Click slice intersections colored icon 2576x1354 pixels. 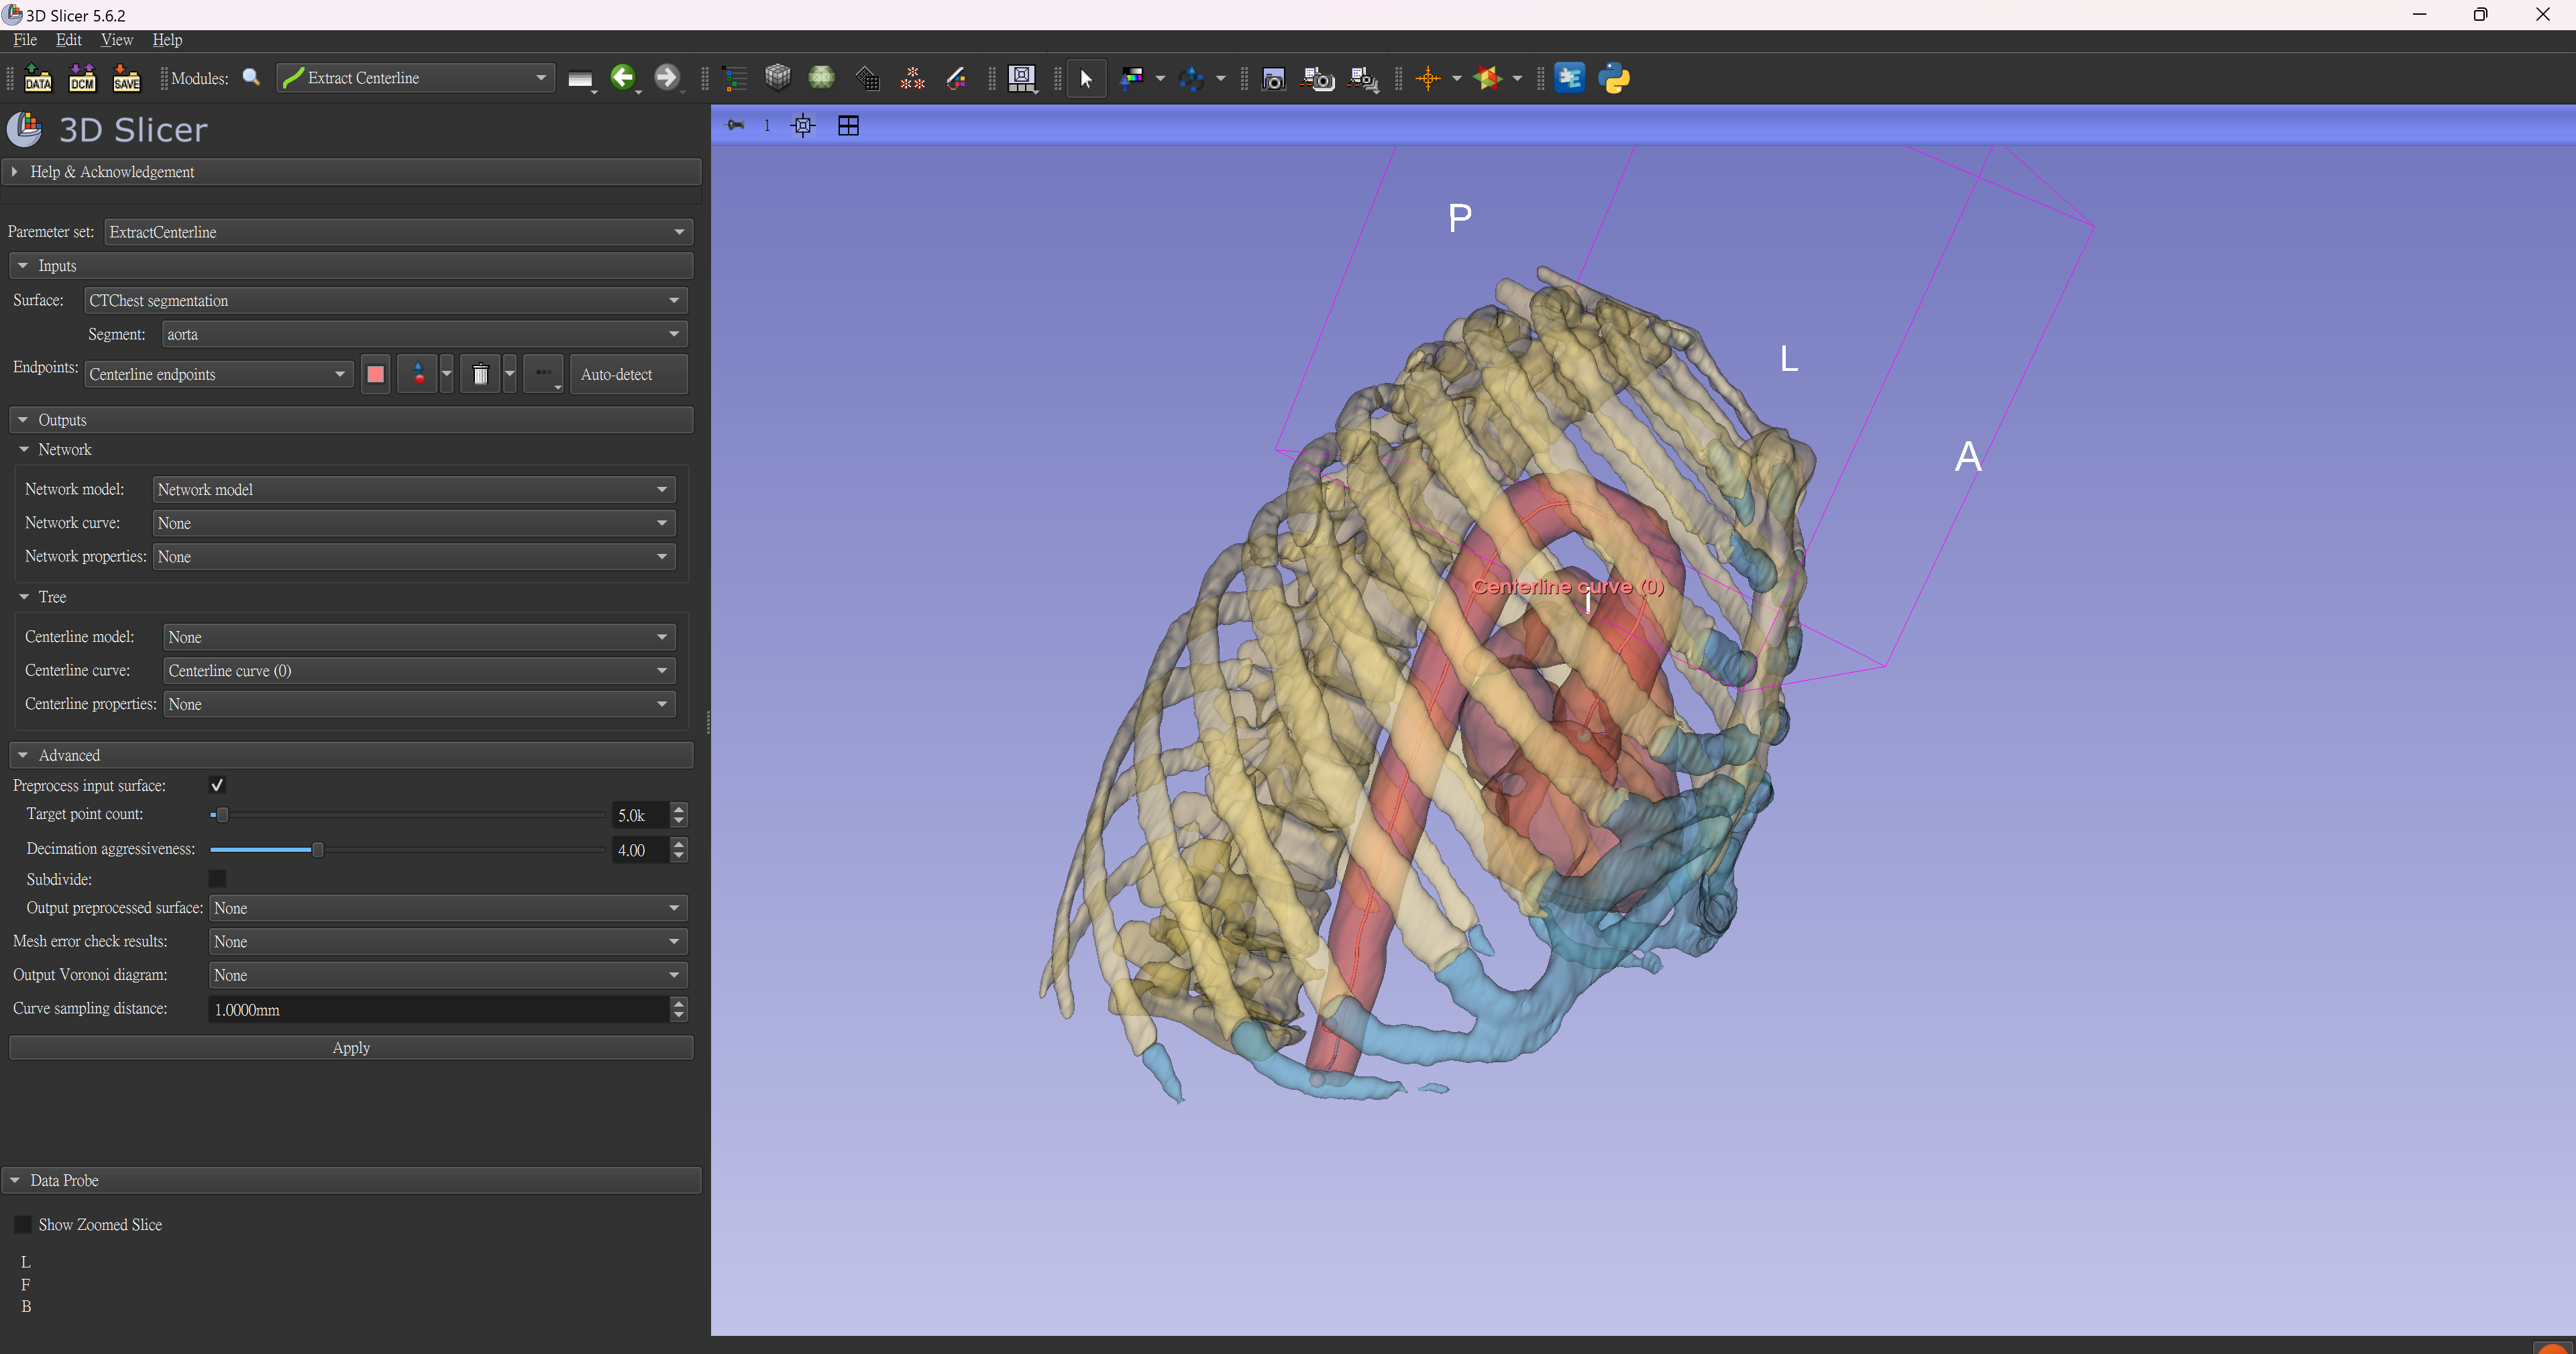point(1488,78)
